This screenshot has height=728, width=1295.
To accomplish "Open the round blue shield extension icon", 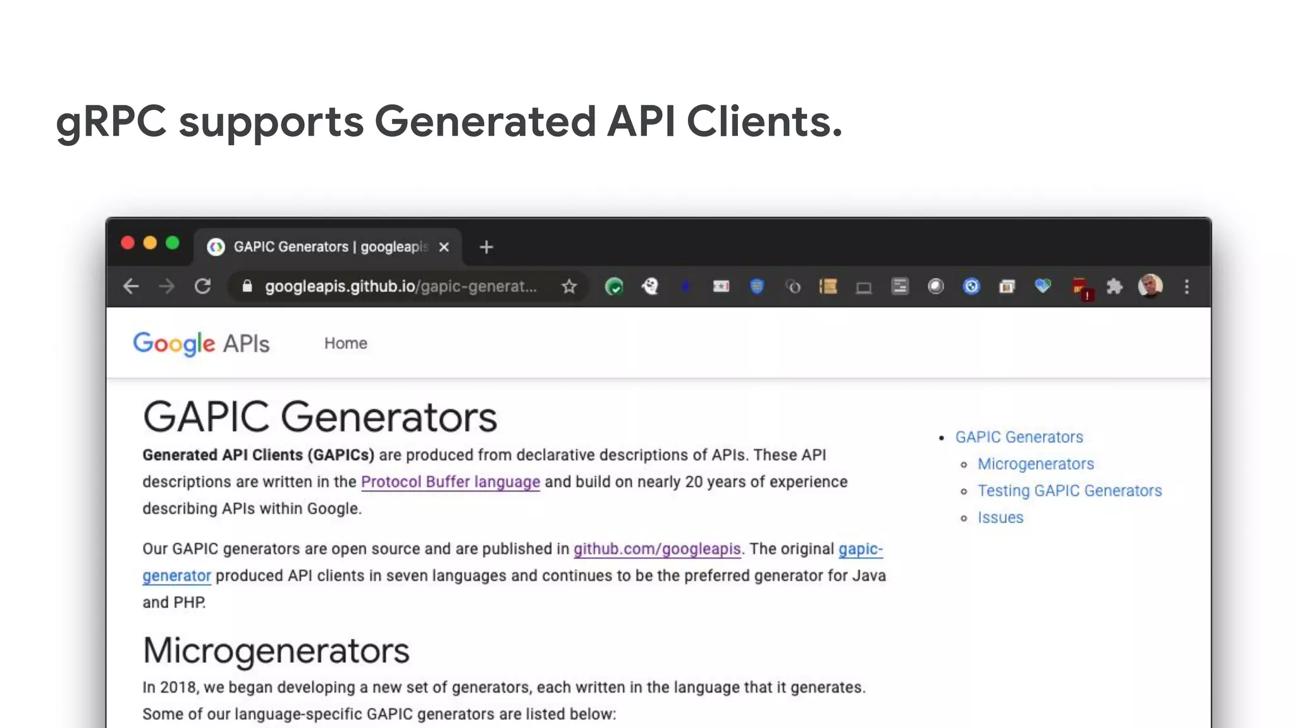I will [971, 286].
